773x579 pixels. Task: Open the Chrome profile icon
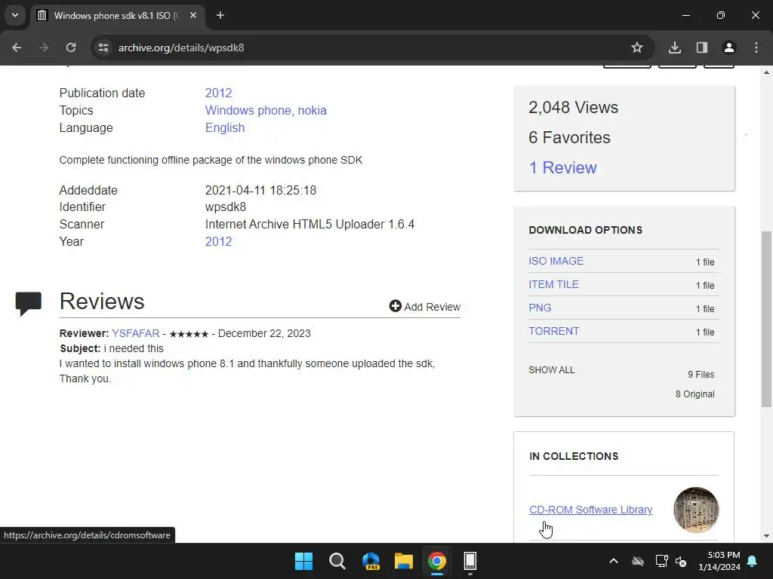729,47
